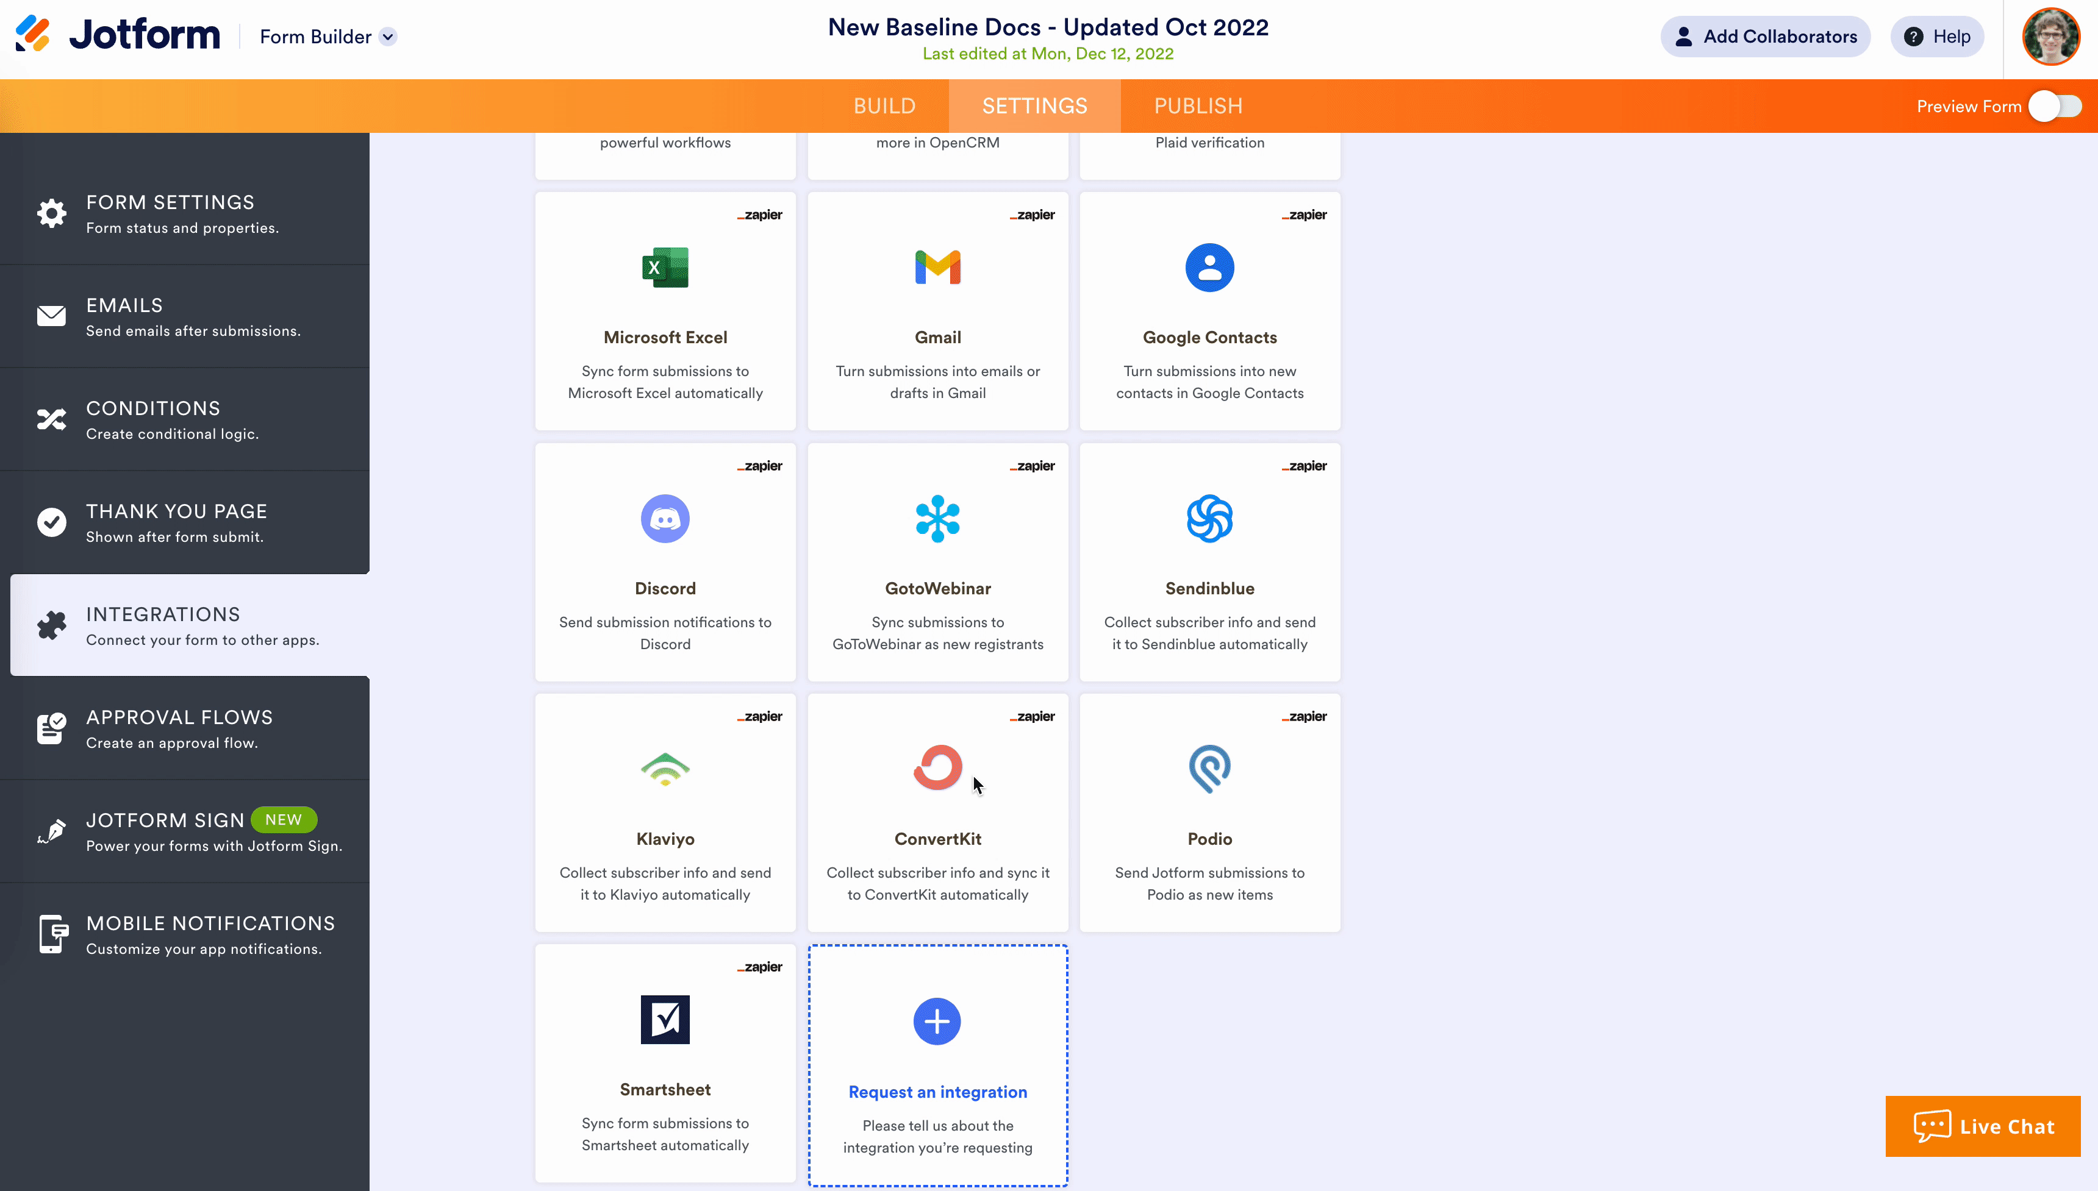Open the Form Builder dropdown arrow
Image resolution: width=2098 pixels, height=1191 pixels.
pyautogui.click(x=388, y=37)
